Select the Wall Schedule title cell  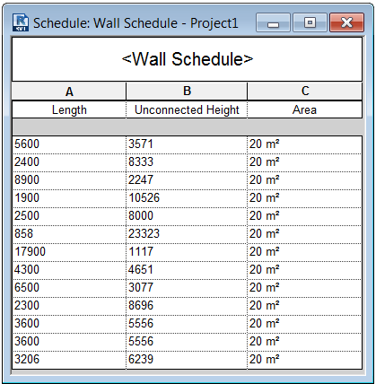(x=187, y=59)
